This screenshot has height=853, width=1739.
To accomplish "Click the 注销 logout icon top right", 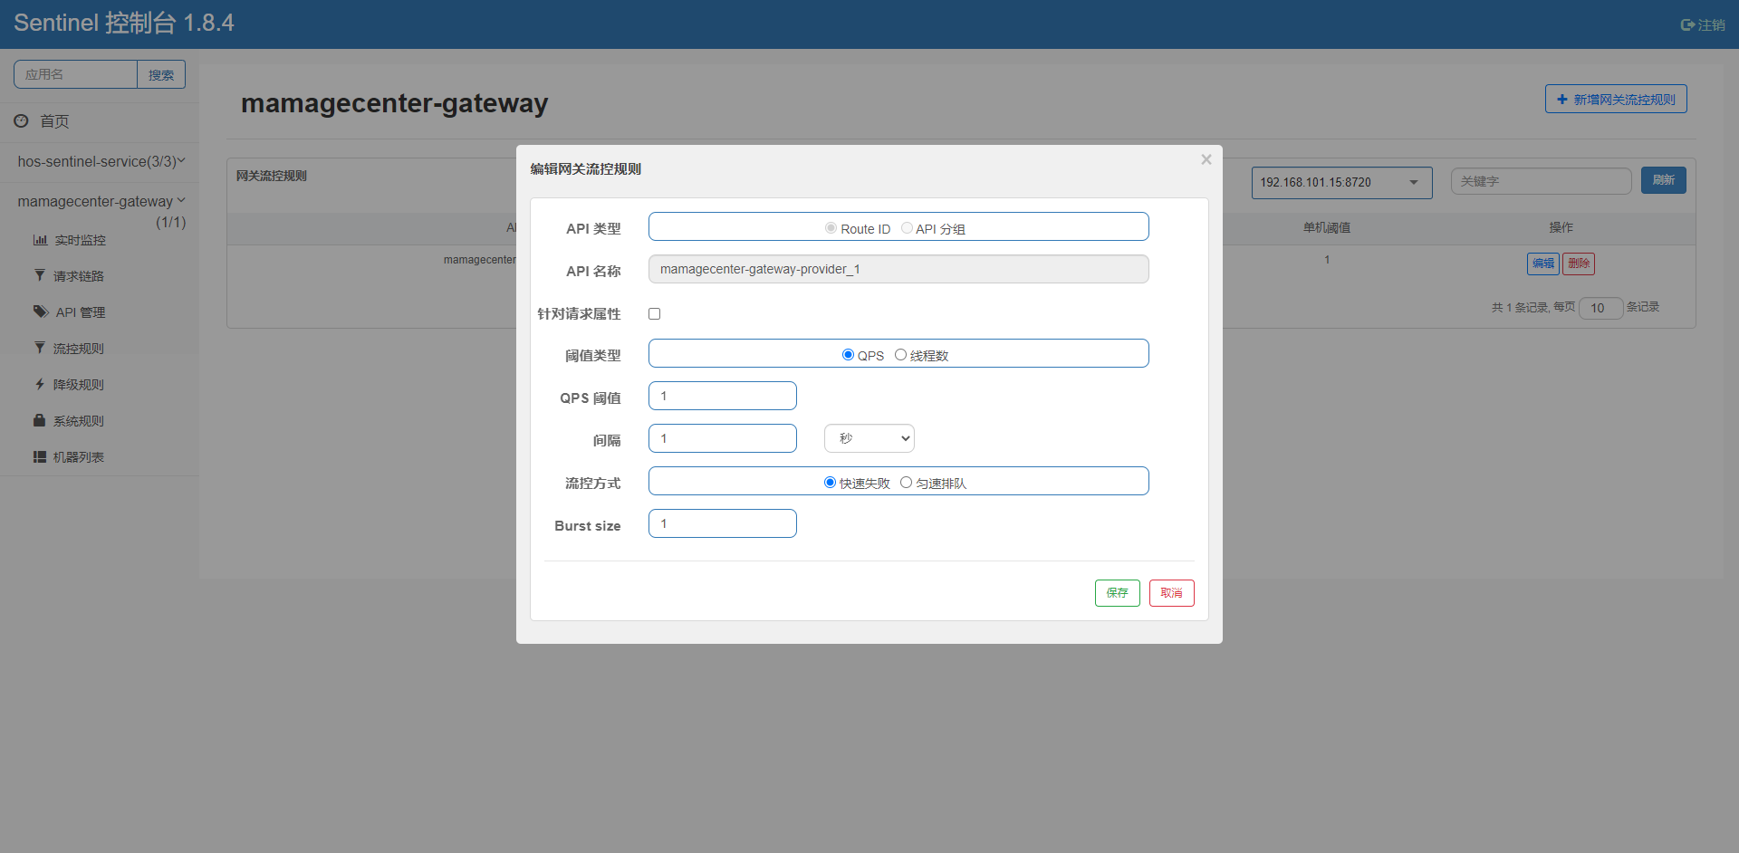I will (1703, 24).
